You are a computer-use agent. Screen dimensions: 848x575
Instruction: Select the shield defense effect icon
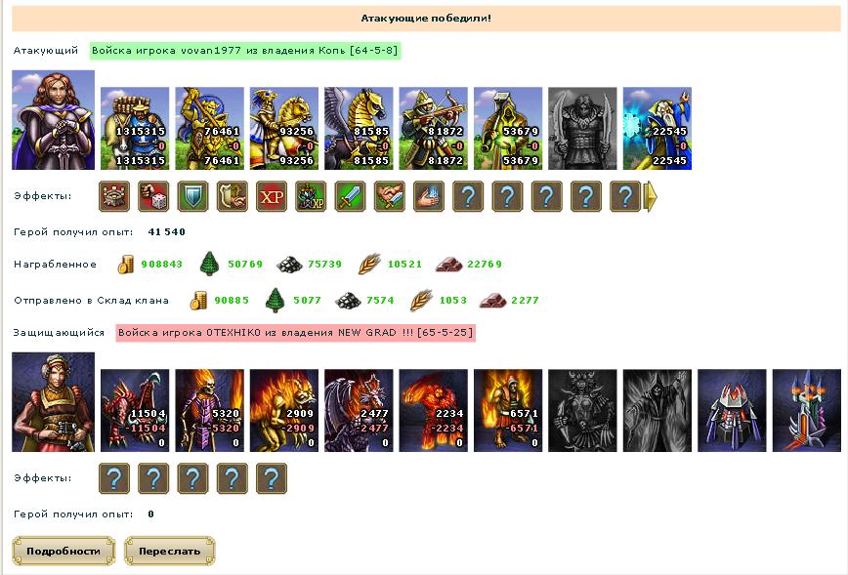coord(192,196)
